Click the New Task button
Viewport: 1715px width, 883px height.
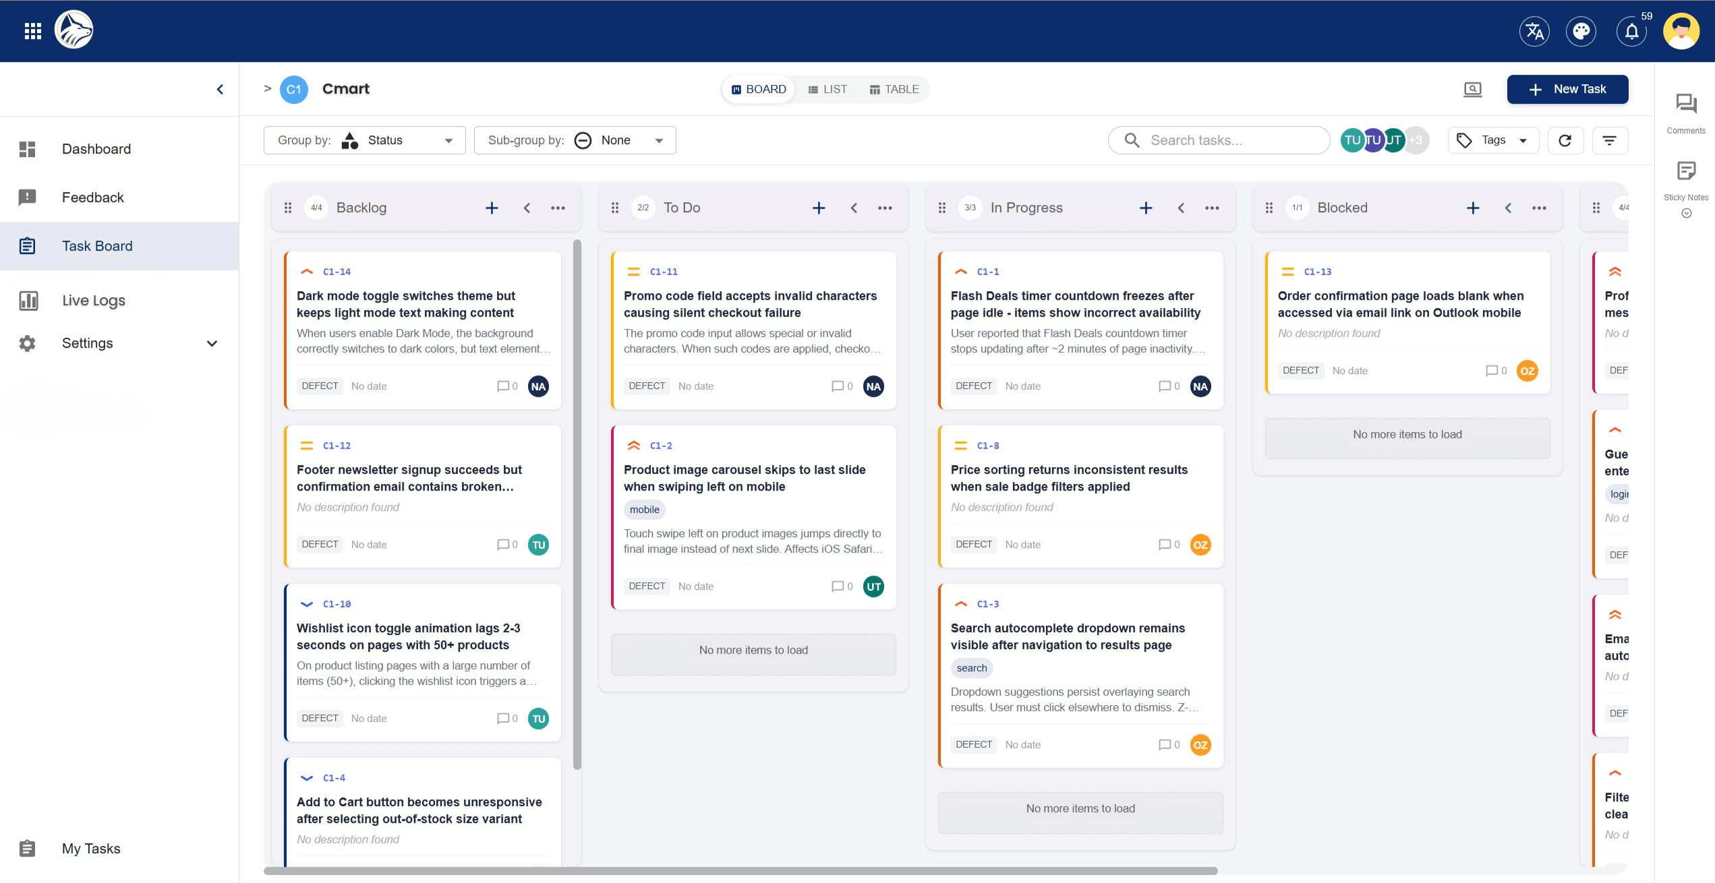1567,89
